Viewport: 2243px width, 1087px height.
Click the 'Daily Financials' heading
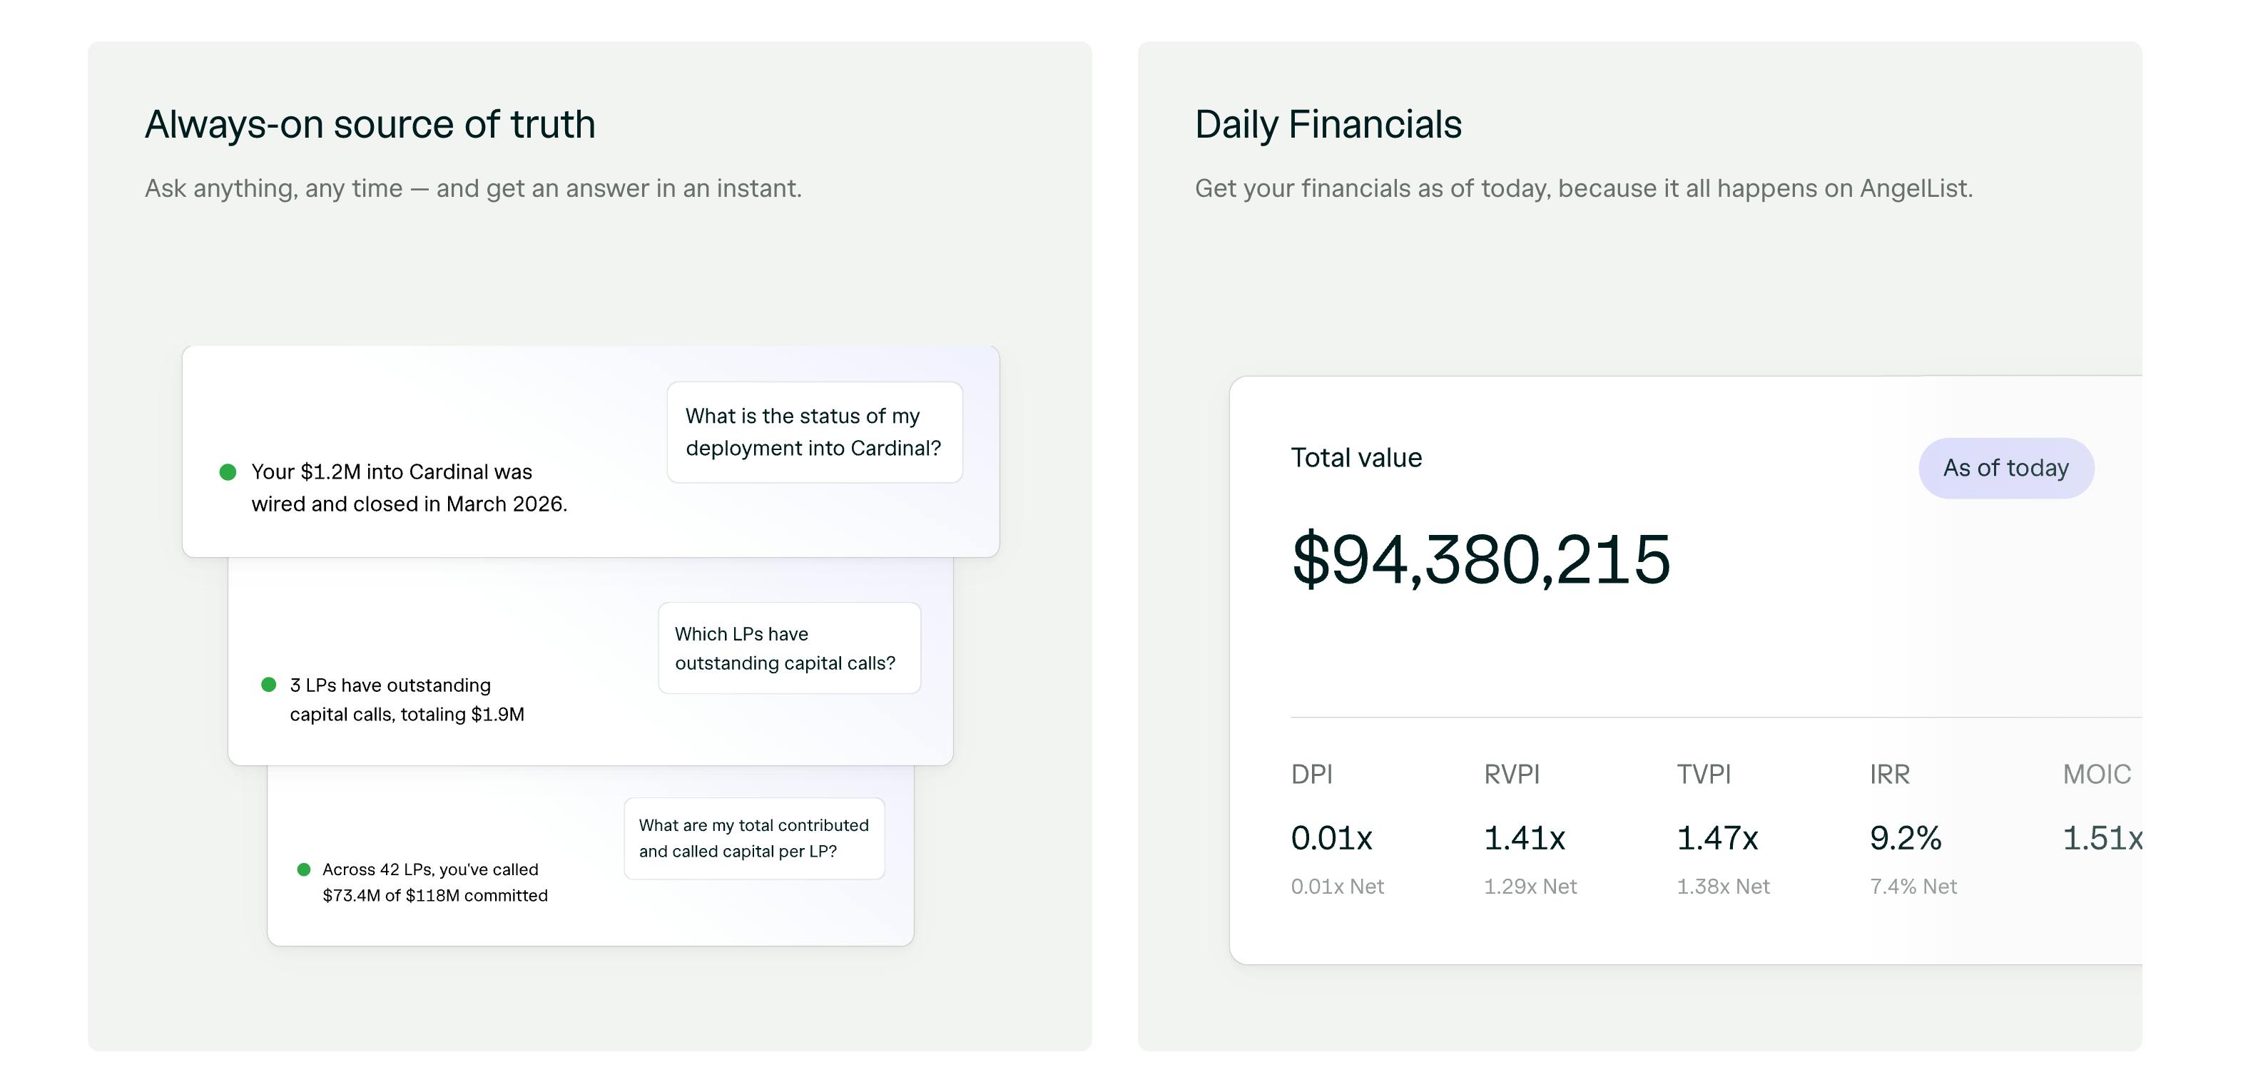(1328, 124)
